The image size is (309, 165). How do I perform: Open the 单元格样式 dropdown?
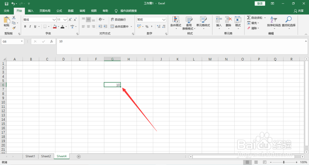[203, 23]
